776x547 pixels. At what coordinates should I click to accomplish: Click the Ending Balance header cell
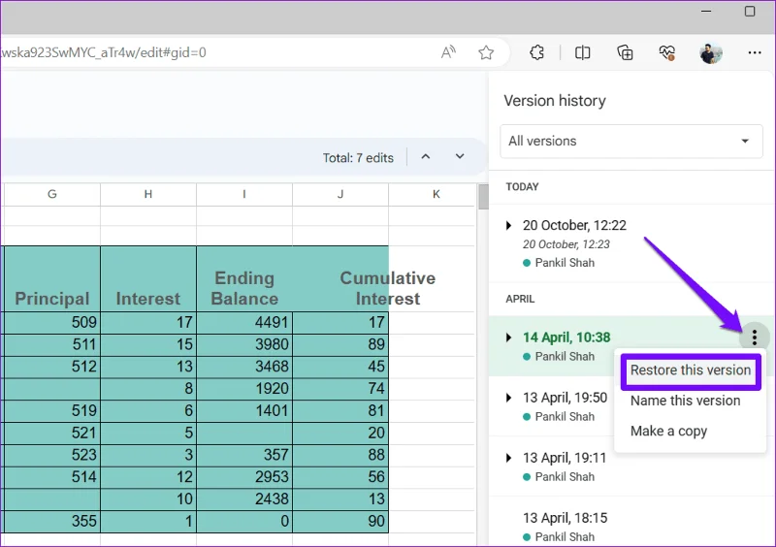click(244, 278)
